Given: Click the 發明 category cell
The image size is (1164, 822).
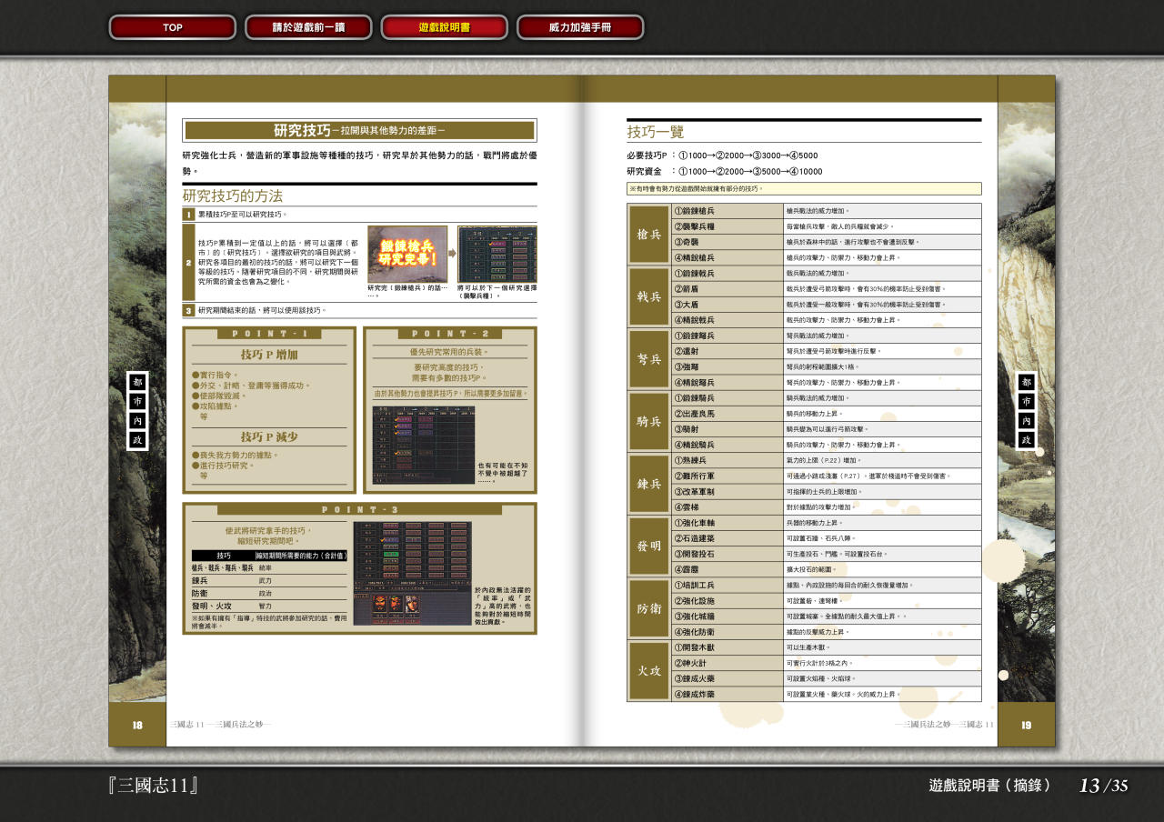Looking at the screenshot, I should tap(648, 546).
